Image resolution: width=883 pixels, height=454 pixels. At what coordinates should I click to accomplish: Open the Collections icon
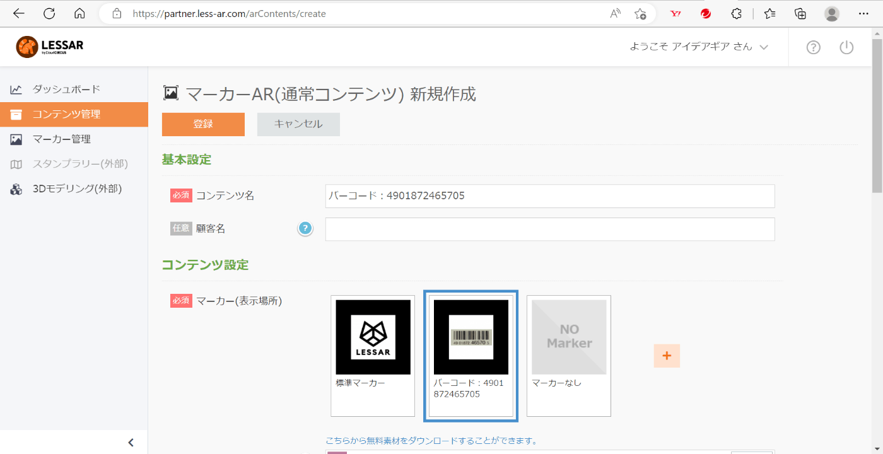click(x=800, y=13)
